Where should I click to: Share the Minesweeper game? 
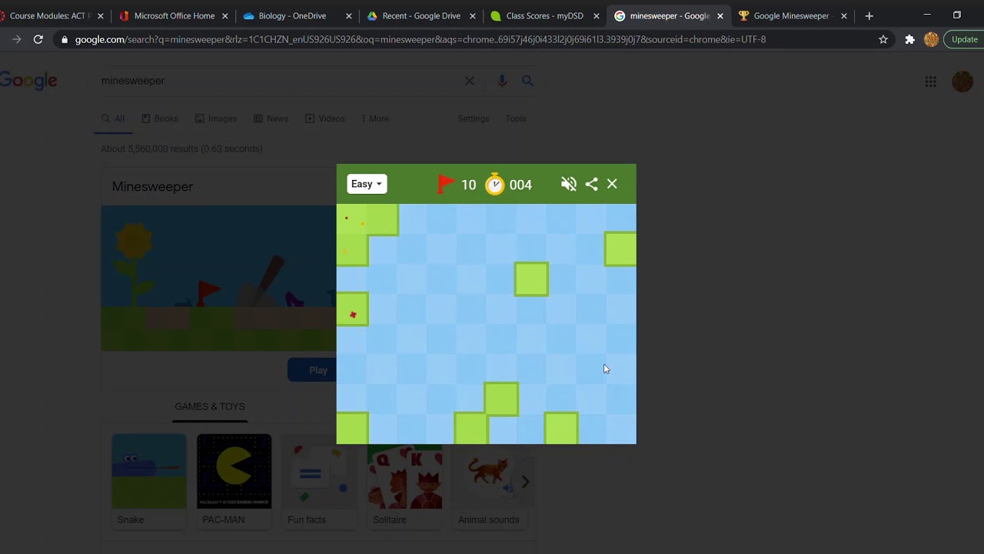click(x=591, y=184)
